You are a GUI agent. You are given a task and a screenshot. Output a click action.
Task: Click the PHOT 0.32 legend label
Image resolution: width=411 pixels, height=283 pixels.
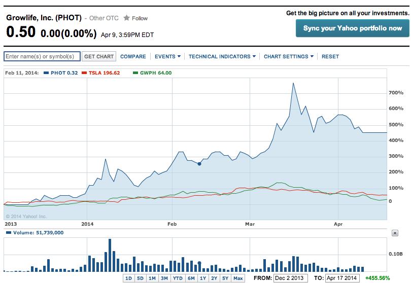(x=64, y=73)
